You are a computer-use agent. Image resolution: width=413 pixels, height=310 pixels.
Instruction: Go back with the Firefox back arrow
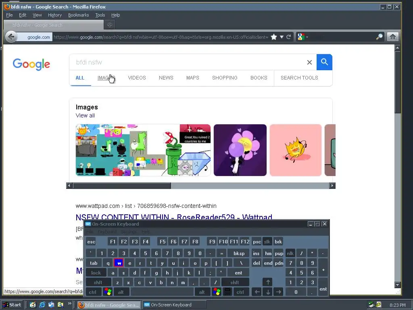[x=11, y=37]
